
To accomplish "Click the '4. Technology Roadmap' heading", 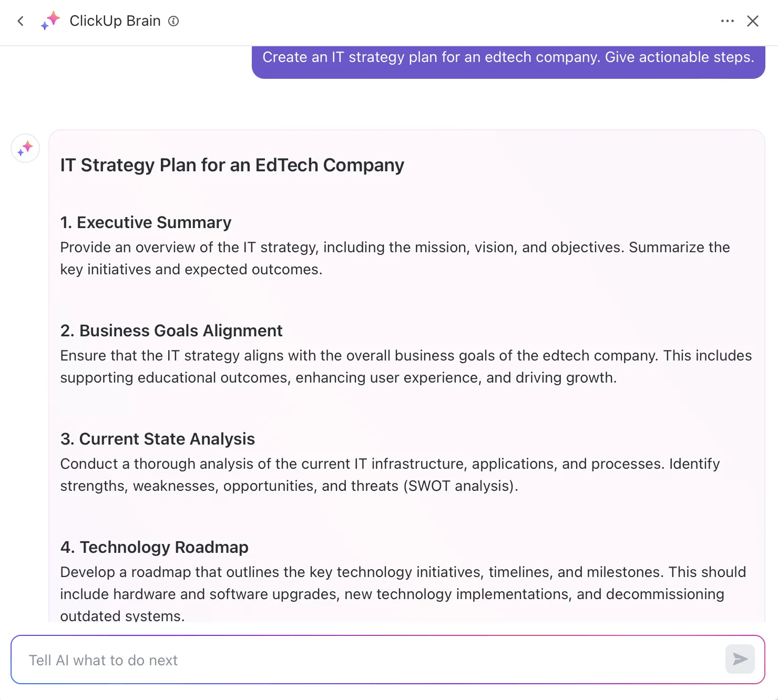I will click(154, 547).
